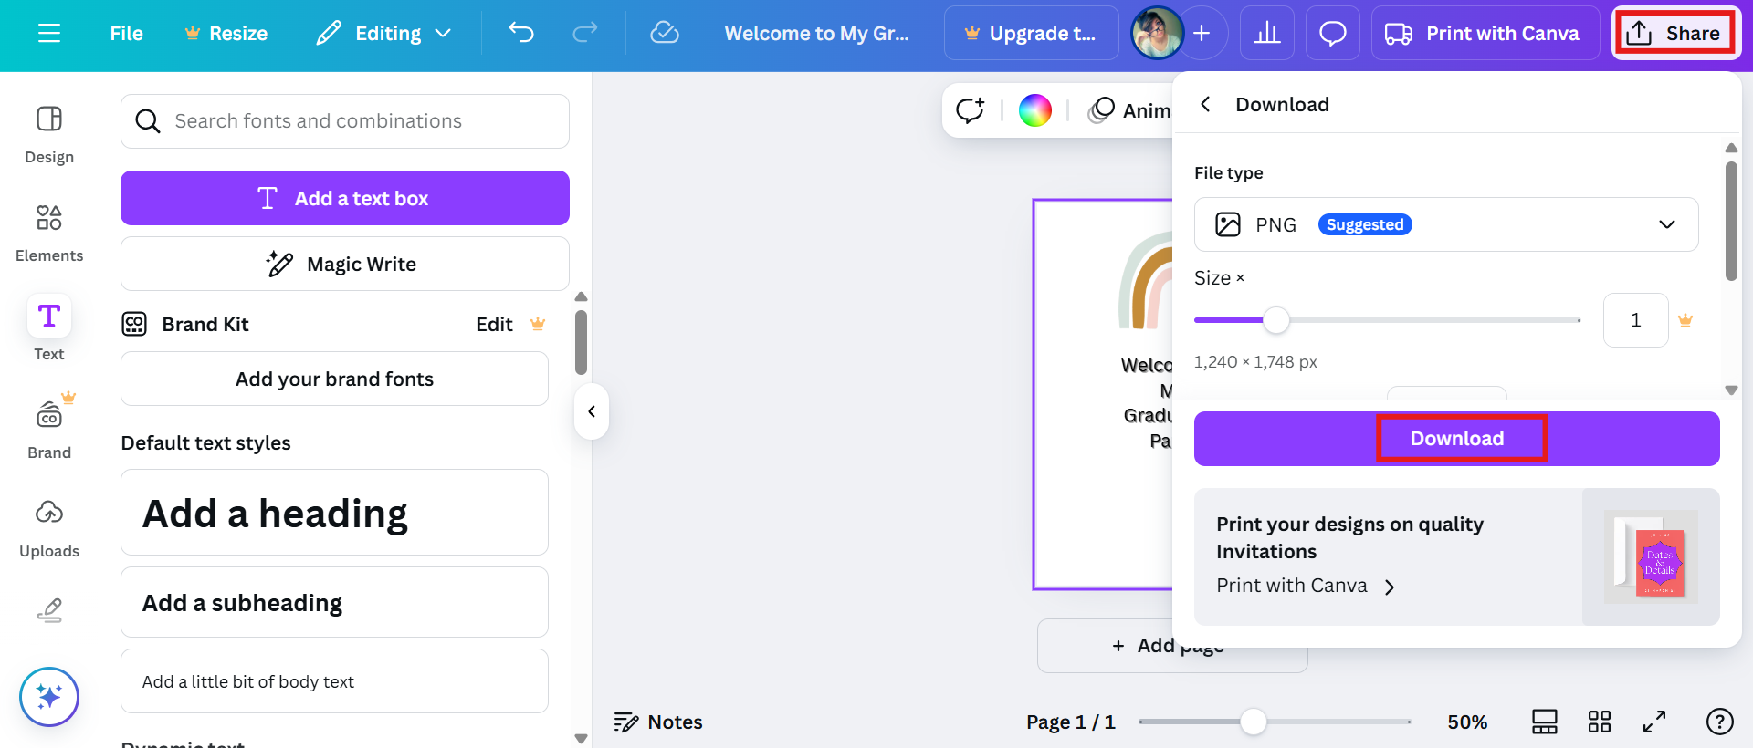The width and height of the screenshot is (1753, 748).
Task: Insert the Add a heading text style
Action: point(334,513)
